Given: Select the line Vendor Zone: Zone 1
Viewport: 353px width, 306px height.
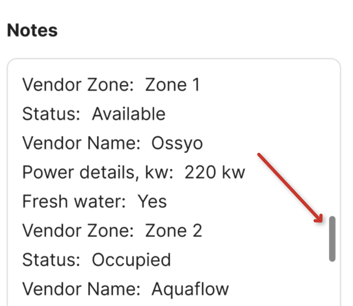Looking at the screenshot, I should point(112,85).
